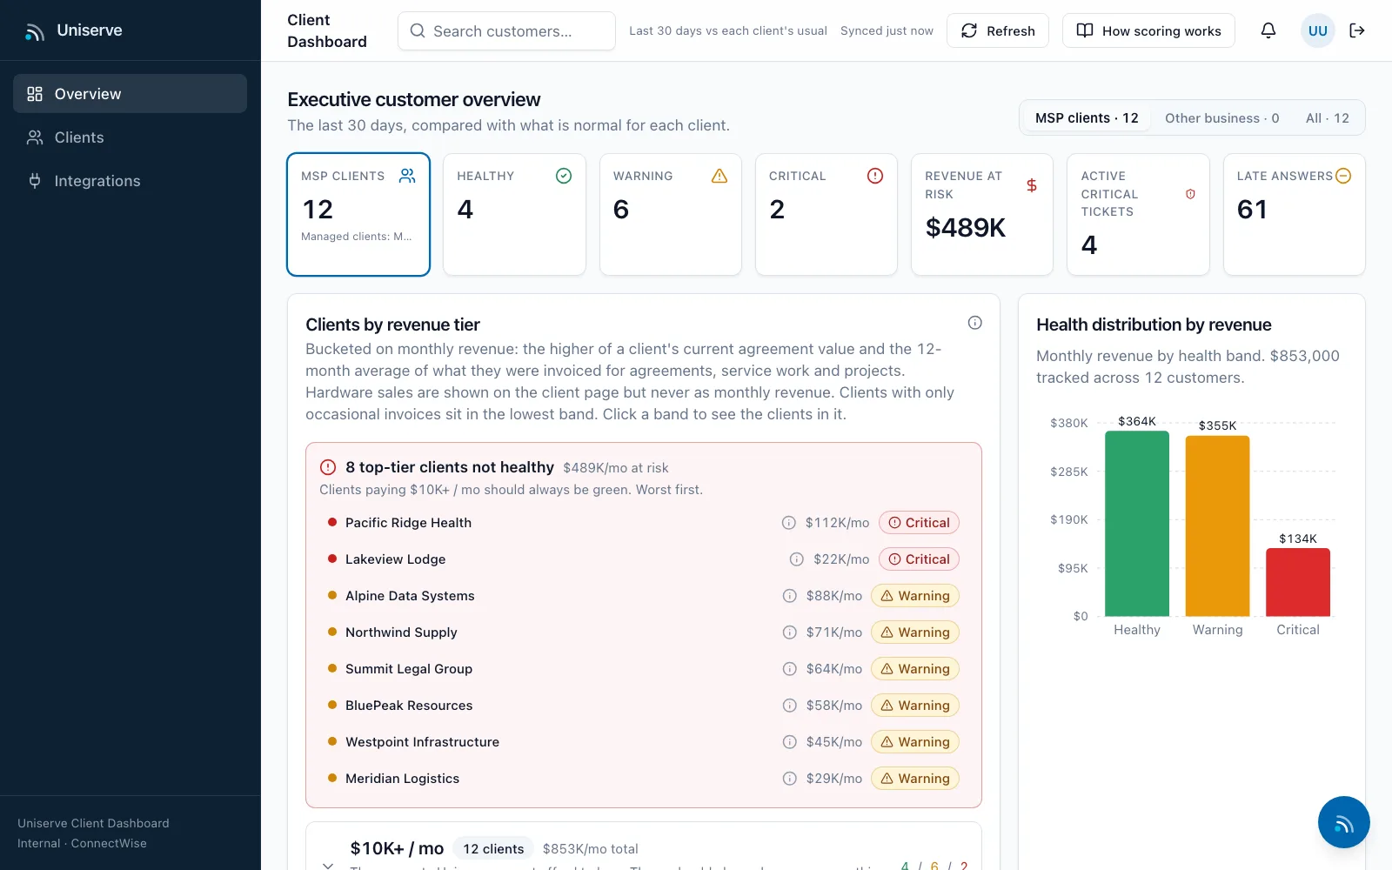1392x870 pixels.
Task: Open the Northwind Supply client row
Action: 644,632
